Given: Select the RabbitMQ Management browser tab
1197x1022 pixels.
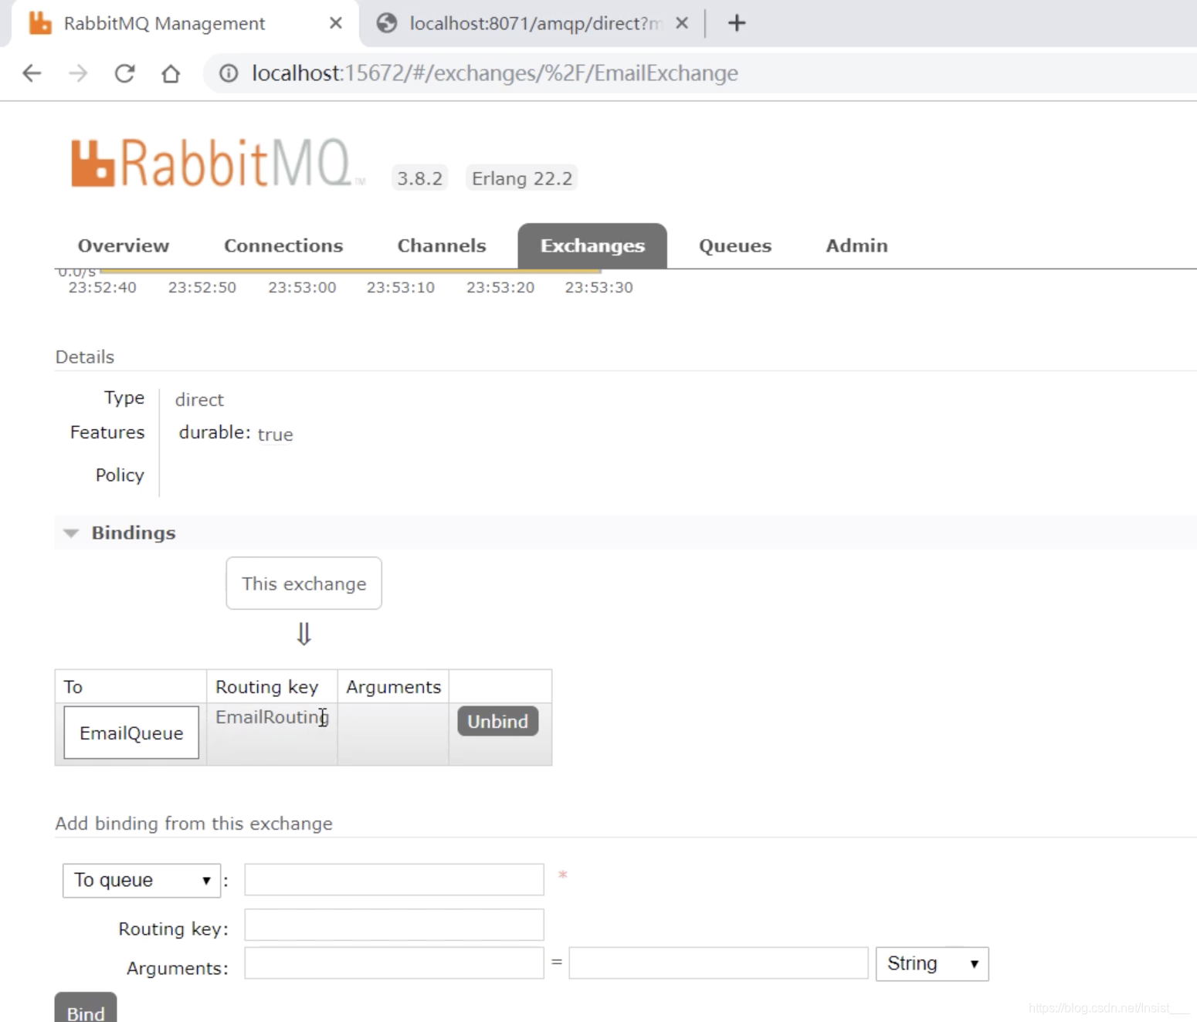Looking at the screenshot, I should click(x=185, y=23).
